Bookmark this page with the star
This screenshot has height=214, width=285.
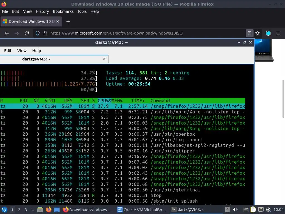coord(257,33)
